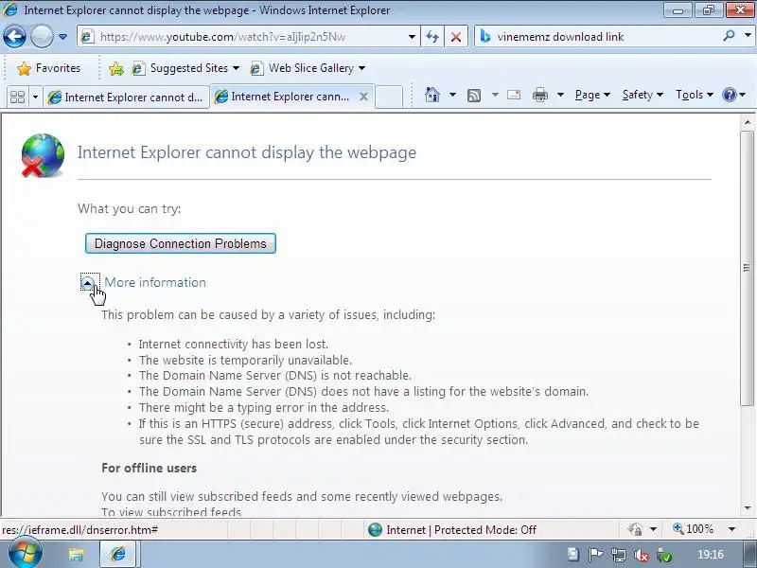The width and height of the screenshot is (757, 568).
Task: Click the vertical scrollbar thumb
Action: point(748,268)
